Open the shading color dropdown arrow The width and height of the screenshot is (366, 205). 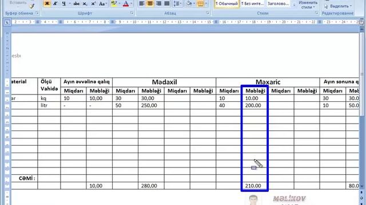194,3
